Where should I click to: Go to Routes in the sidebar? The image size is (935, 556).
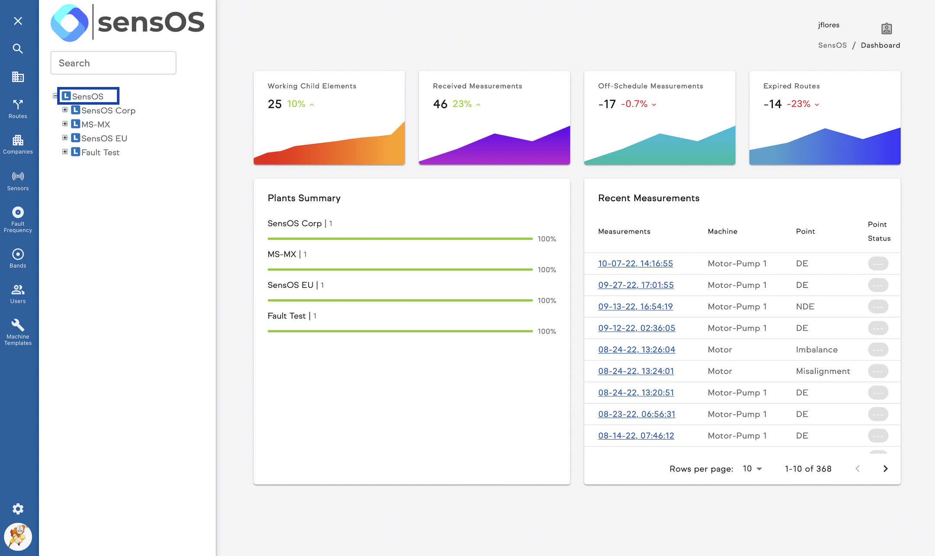[x=18, y=109]
